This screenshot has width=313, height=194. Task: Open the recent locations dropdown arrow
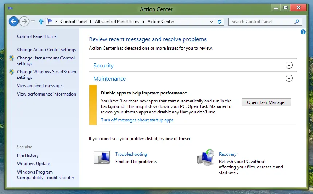pos(33,22)
